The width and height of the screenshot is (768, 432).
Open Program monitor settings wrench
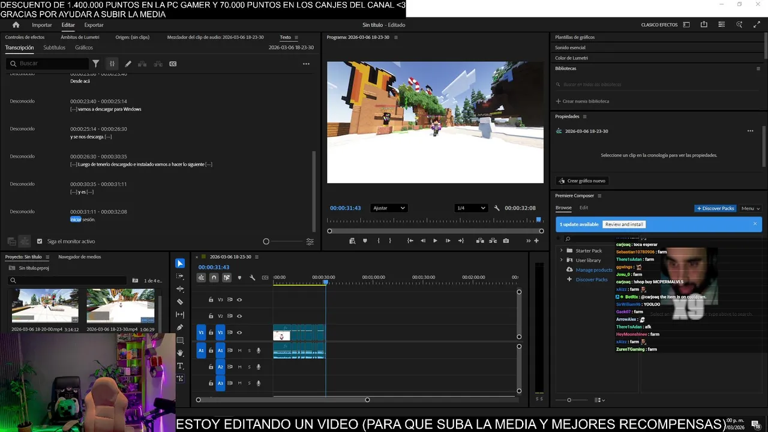497,208
